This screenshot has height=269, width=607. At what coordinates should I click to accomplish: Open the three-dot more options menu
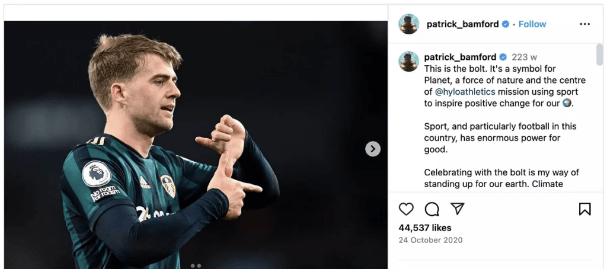click(584, 24)
